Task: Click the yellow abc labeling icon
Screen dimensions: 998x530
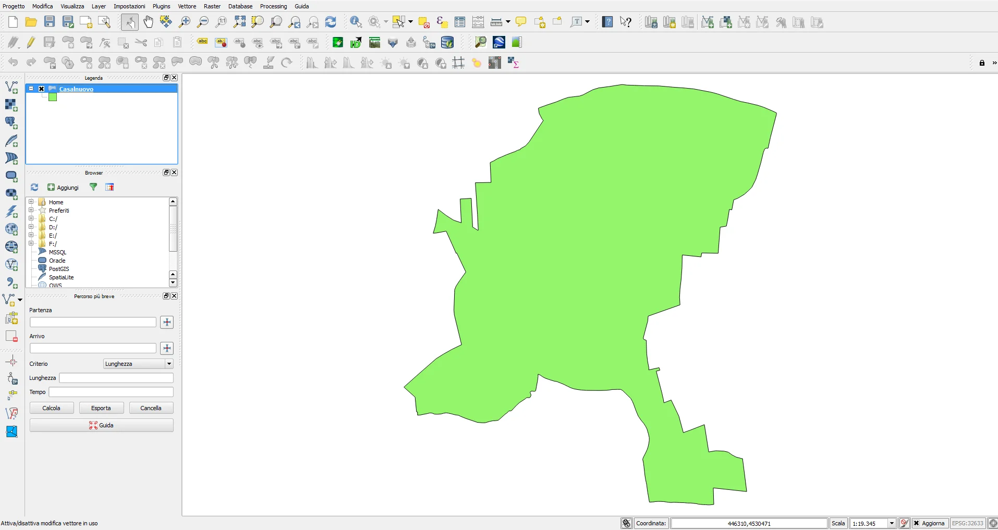Action: pos(202,42)
